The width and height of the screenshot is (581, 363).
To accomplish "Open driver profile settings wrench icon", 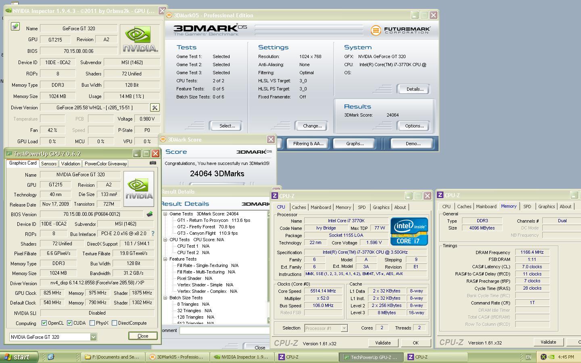I will pyautogui.click(x=155, y=108).
